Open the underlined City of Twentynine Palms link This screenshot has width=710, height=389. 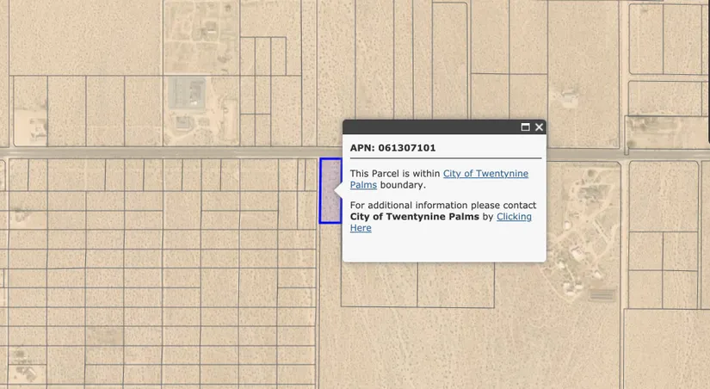pyautogui.click(x=485, y=174)
